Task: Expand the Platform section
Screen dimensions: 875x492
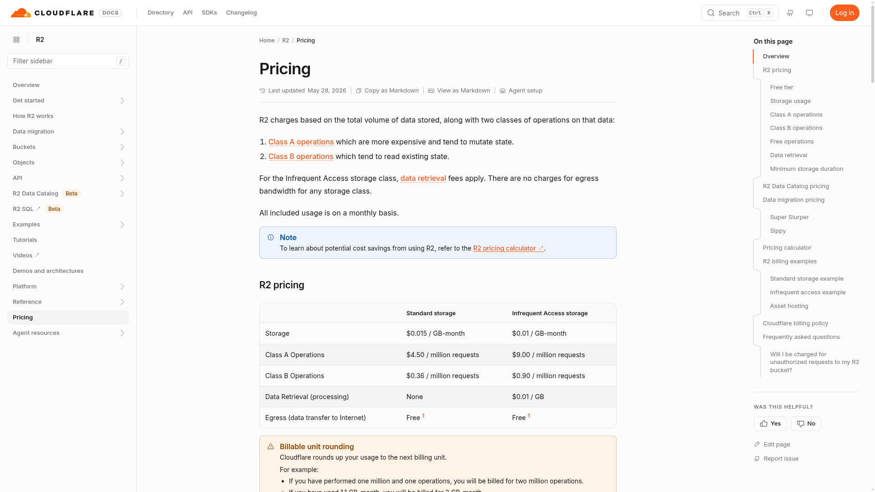Action: (x=122, y=287)
